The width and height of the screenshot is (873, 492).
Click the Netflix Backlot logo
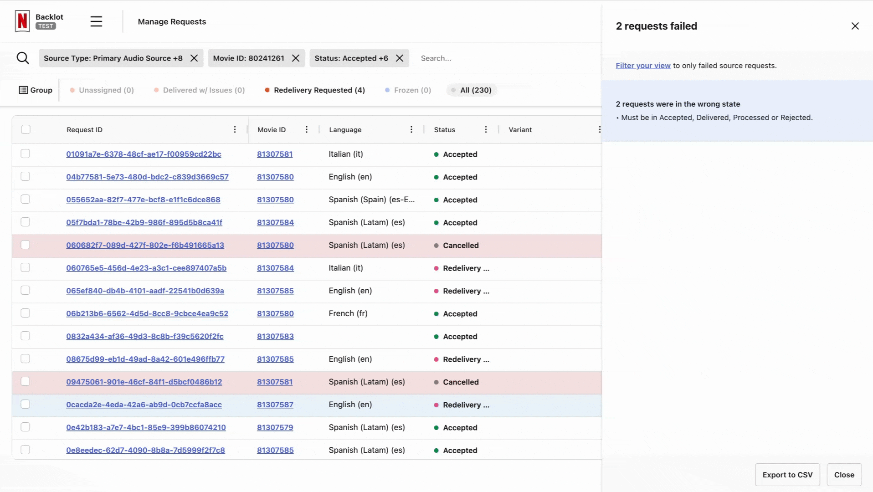(x=22, y=21)
